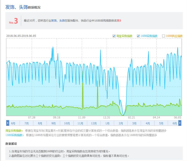
Task: Open the 头饰 link in the ranking sentence
Action: click(x=62, y=21)
